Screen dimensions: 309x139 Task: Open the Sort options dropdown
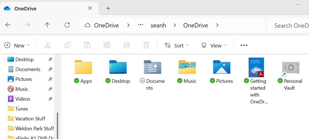(176, 45)
